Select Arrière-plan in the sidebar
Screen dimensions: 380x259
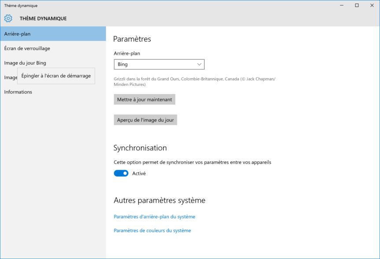53,34
